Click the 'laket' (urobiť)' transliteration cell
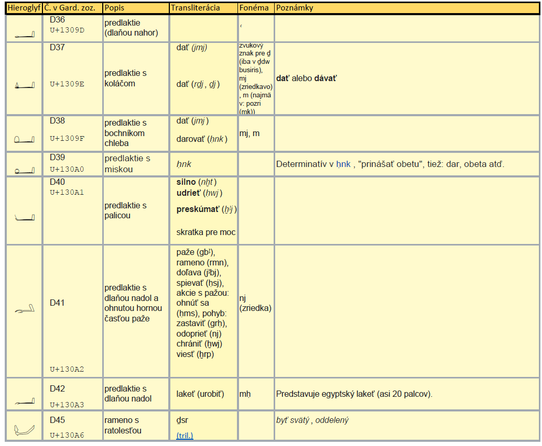This screenshot has height=446, width=542. [x=200, y=394]
